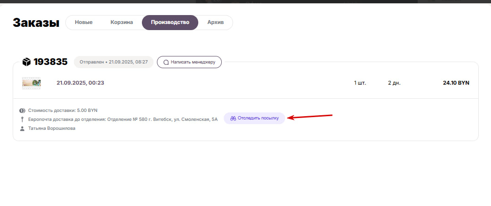Click the person icon beside Татьяна Ворошилова

tap(22, 128)
